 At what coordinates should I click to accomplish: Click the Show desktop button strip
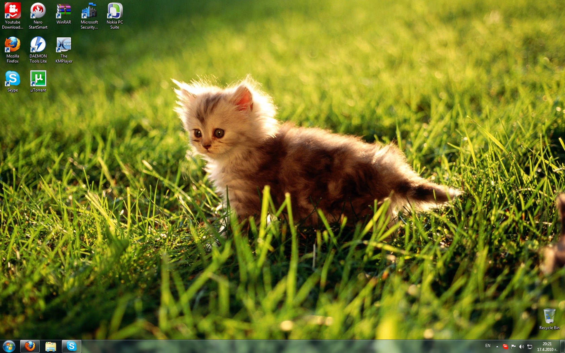tap(563, 347)
